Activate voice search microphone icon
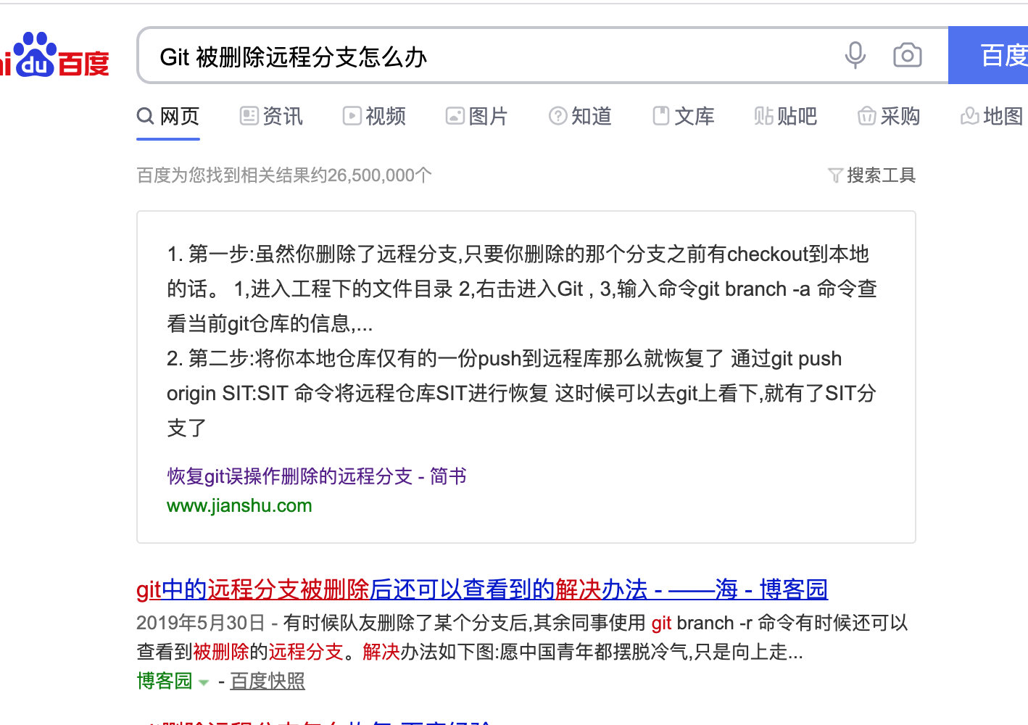 855,55
